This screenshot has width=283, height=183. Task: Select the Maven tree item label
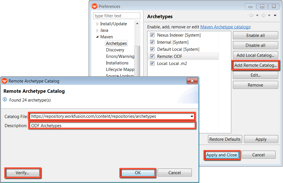click(107, 37)
